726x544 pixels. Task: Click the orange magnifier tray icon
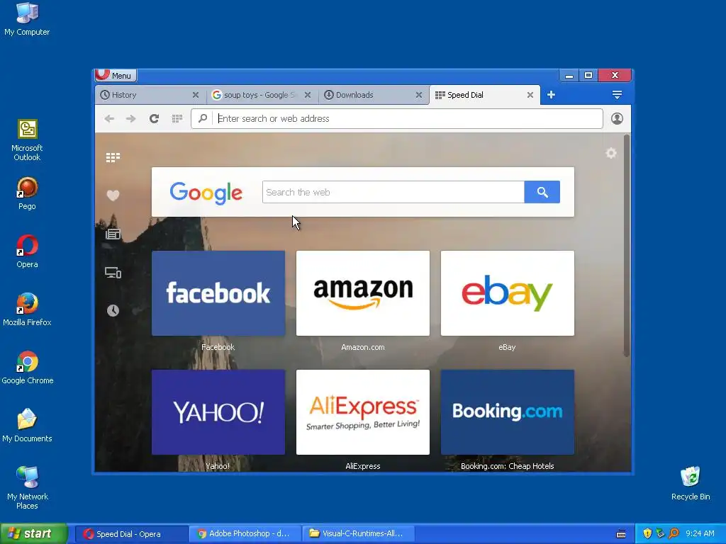pyautogui.click(x=674, y=534)
